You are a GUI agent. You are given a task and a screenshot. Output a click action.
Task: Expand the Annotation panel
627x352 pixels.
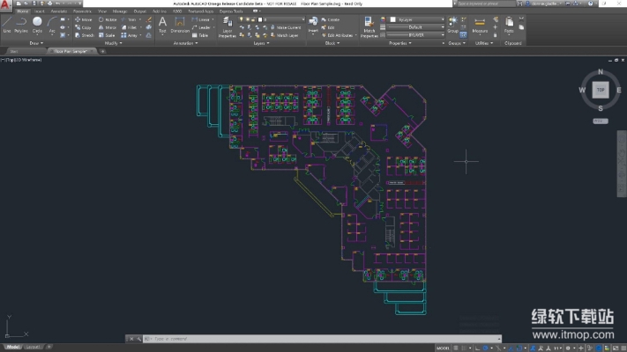185,43
